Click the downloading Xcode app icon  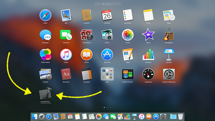tap(45, 94)
